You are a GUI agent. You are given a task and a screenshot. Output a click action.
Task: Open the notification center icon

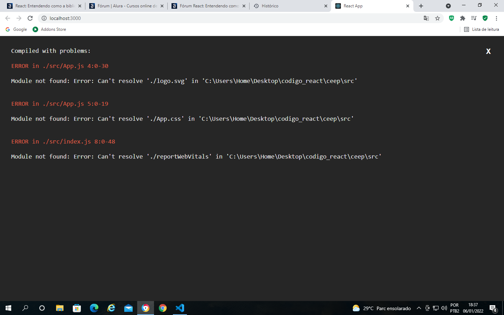click(x=493, y=308)
